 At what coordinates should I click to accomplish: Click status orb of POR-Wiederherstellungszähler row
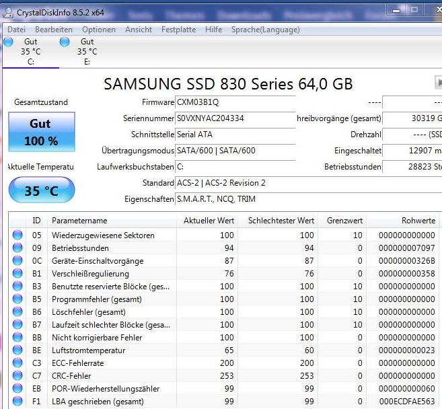[x=17, y=388]
